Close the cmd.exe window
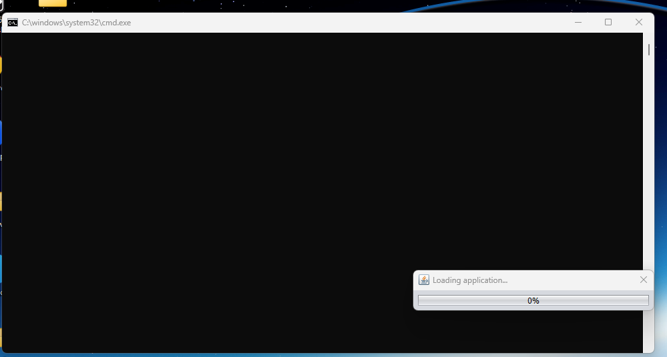This screenshot has width=667, height=357. [639, 23]
